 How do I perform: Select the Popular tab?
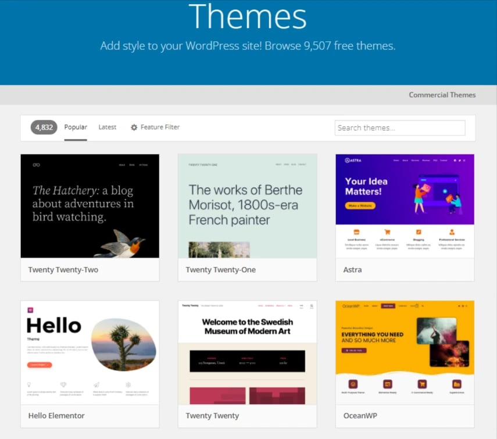click(x=76, y=127)
